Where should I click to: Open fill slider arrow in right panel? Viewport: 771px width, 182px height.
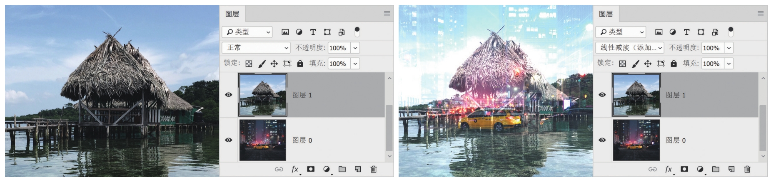729,64
